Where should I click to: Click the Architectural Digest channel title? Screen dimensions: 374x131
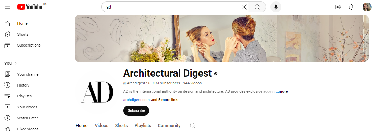point(167,73)
